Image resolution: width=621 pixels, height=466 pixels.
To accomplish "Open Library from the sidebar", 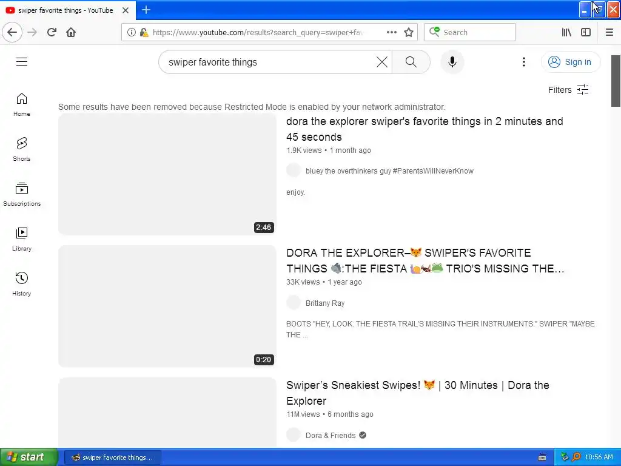I will [x=22, y=239].
